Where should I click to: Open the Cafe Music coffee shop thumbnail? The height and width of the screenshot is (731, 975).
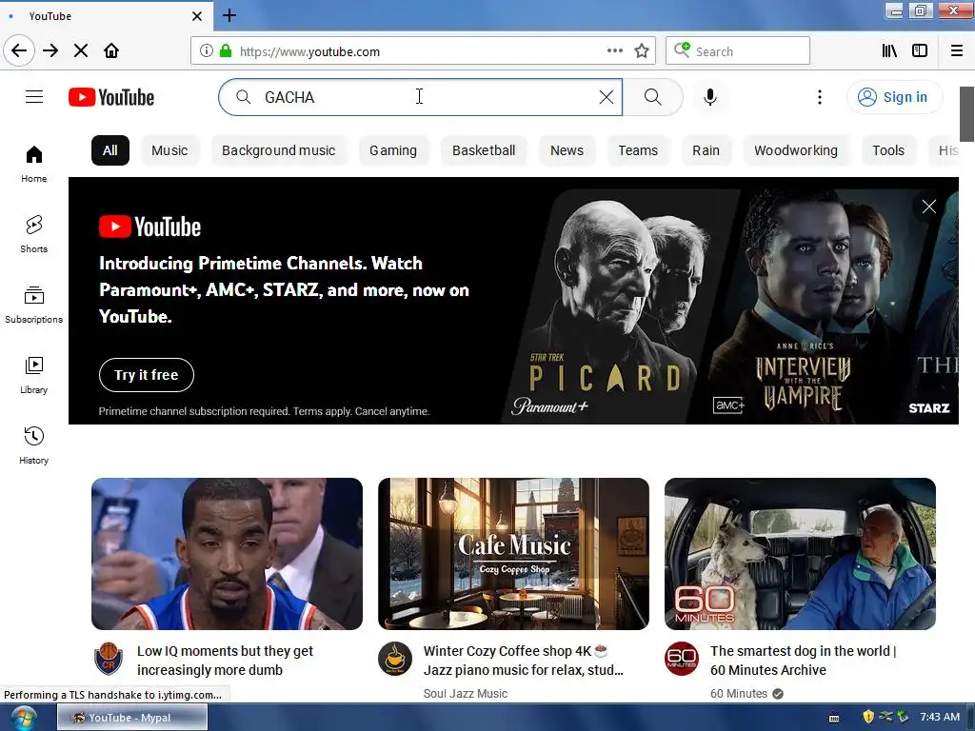pyautogui.click(x=513, y=553)
